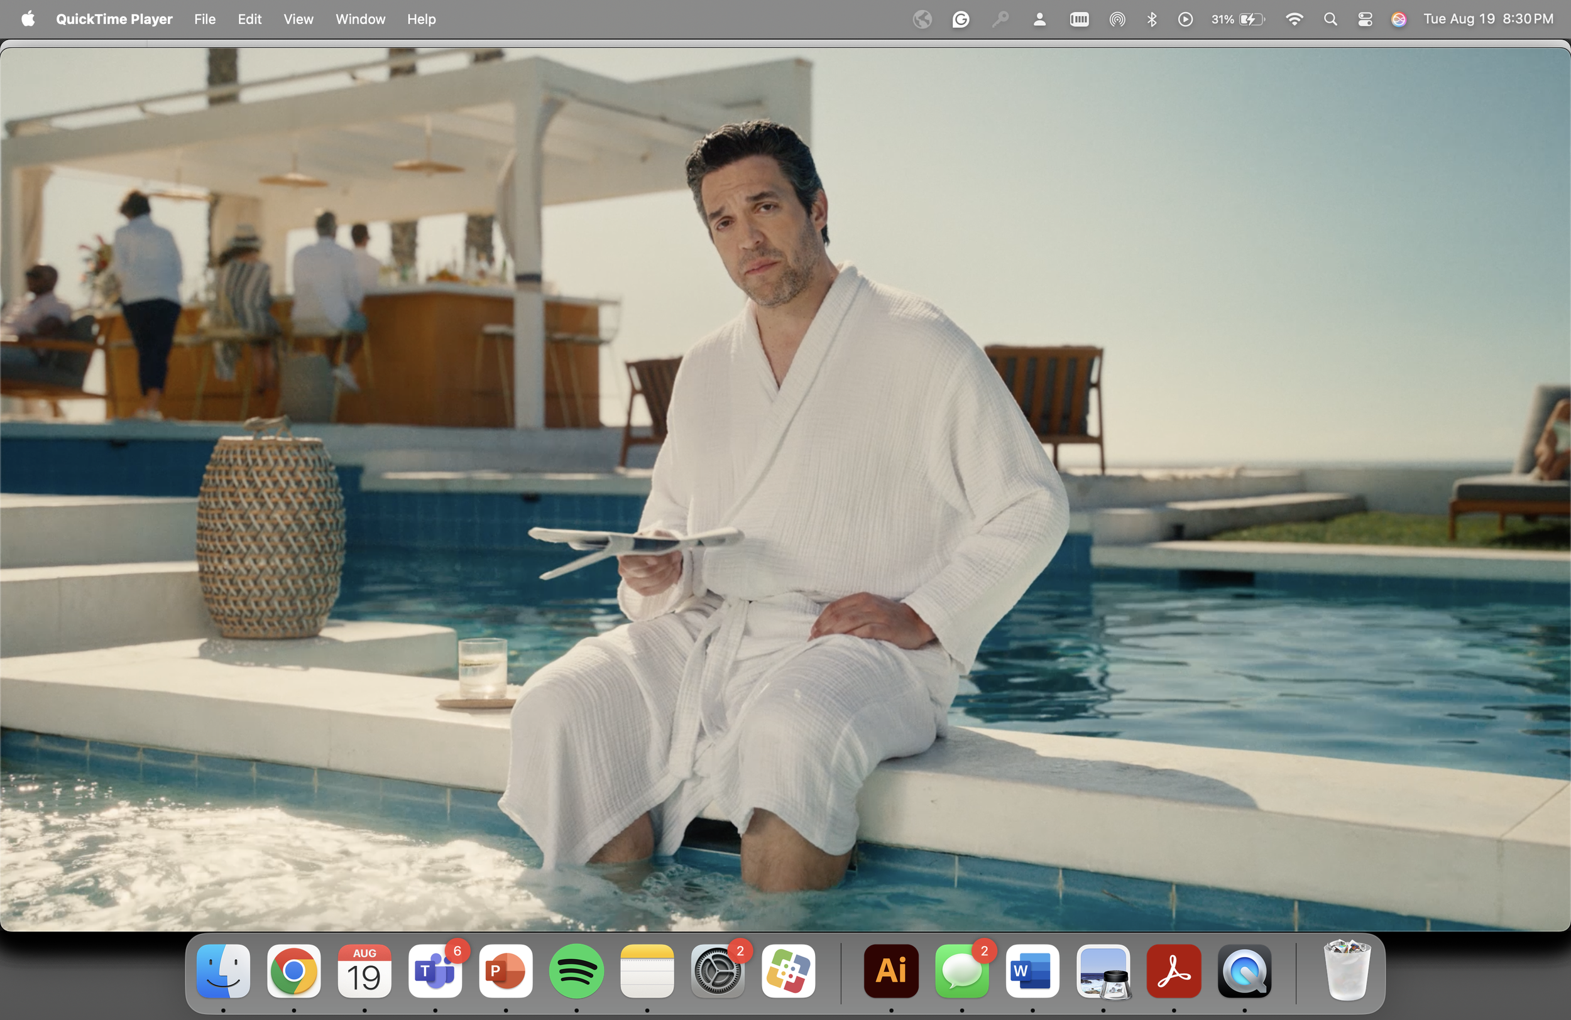
Task: Open Microsoft Teams from the Dock
Action: (434, 970)
